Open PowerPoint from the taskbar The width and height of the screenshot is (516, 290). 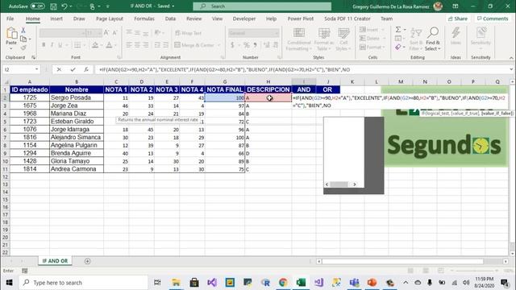point(372,283)
